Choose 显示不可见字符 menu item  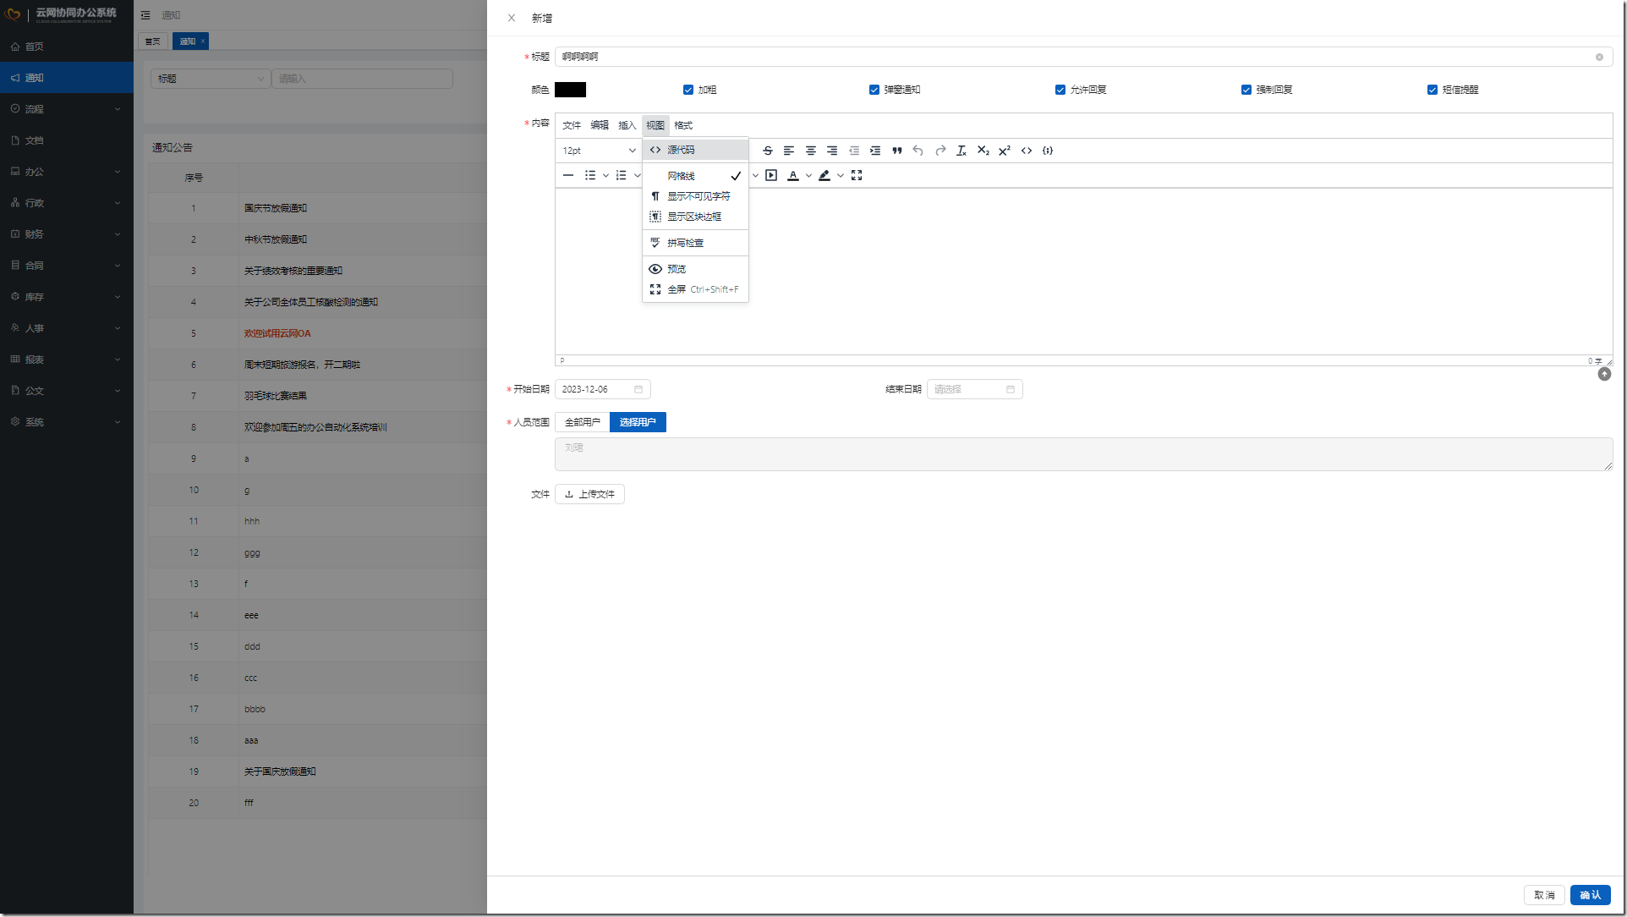point(695,196)
